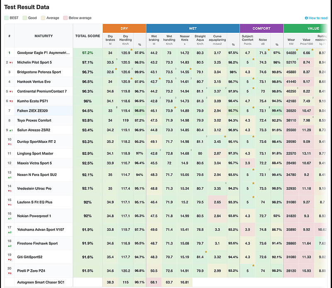Select Bridgestone Potenza Sport name
Viewport: 332px width, 288px height.
pos(39,72)
